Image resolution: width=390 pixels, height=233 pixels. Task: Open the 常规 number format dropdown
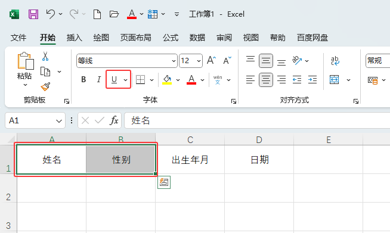[x=378, y=61]
